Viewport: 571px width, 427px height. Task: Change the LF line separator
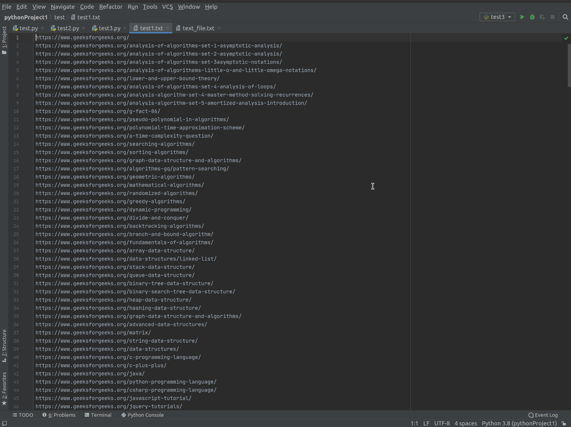426,423
